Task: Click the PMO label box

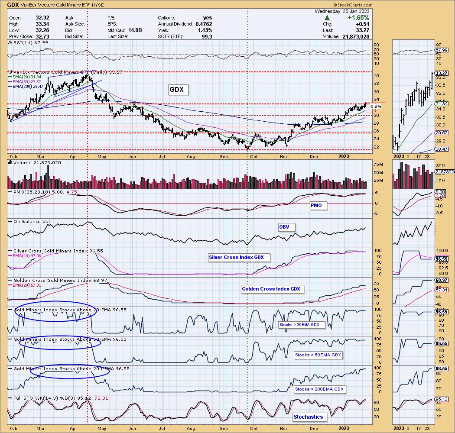Action: 316,205
